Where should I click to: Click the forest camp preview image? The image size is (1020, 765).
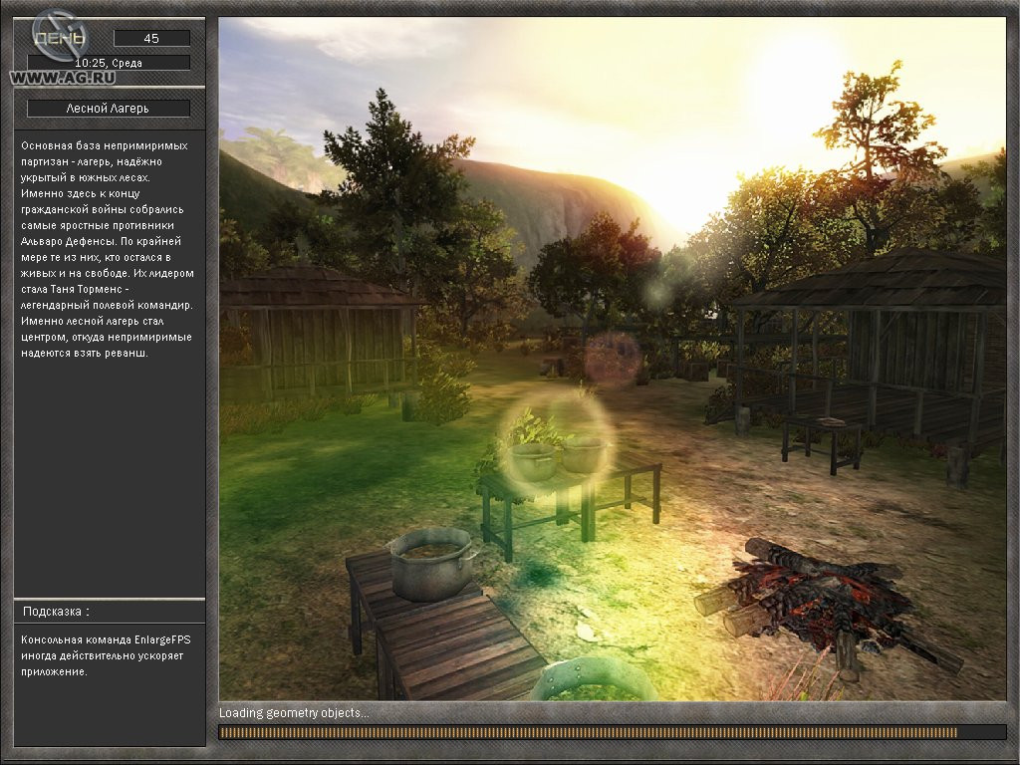[613, 359]
